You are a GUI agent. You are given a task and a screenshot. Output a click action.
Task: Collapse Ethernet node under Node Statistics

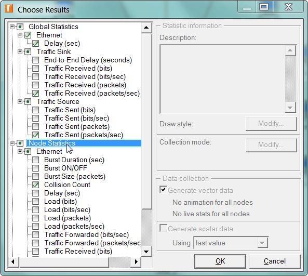click(x=20, y=152)
